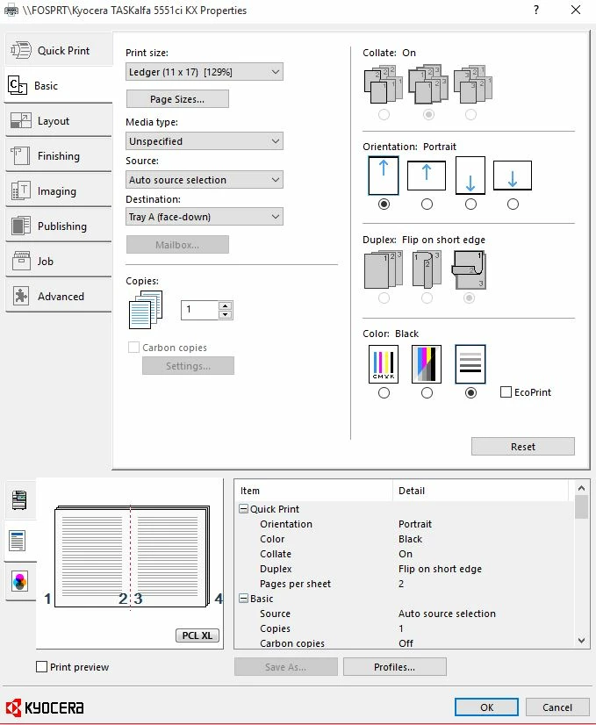The width and height of the screenshot is (596, 725).
Task: Choose the auto color radio button
Action: click(x=427, y=392)
